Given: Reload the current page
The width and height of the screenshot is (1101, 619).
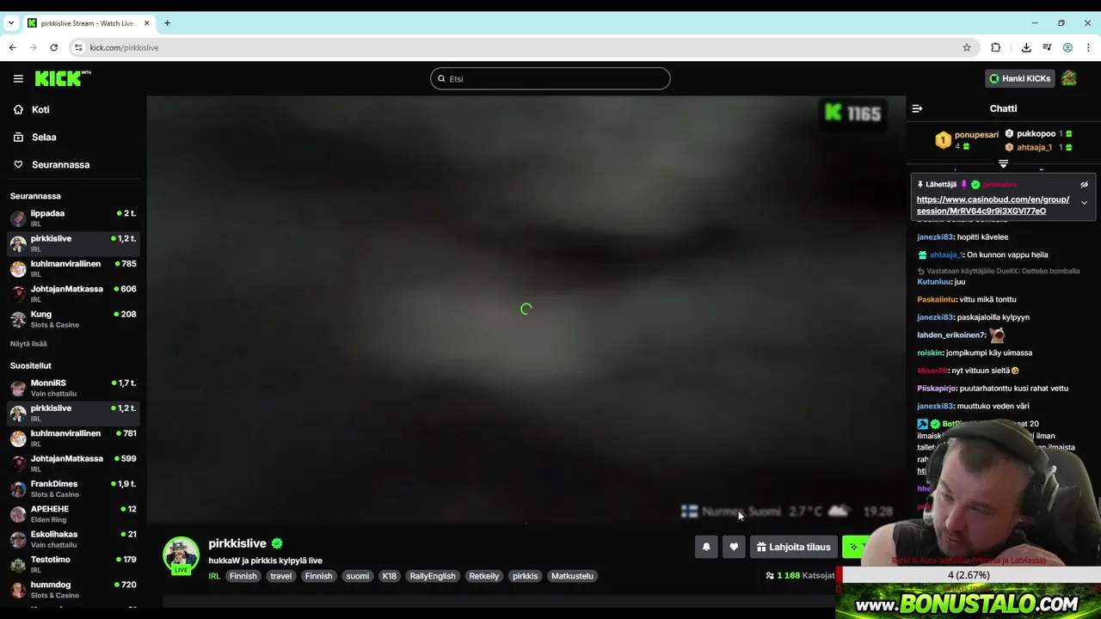Looking at the screenshot, I should click(x=54, y=47).
